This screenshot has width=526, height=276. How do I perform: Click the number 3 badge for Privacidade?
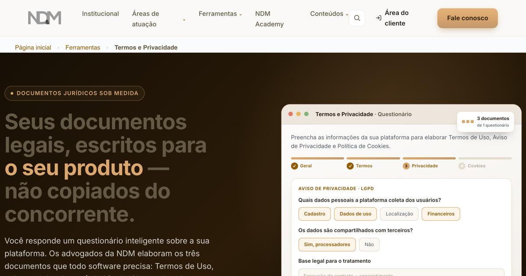click(x=406, y=166)
